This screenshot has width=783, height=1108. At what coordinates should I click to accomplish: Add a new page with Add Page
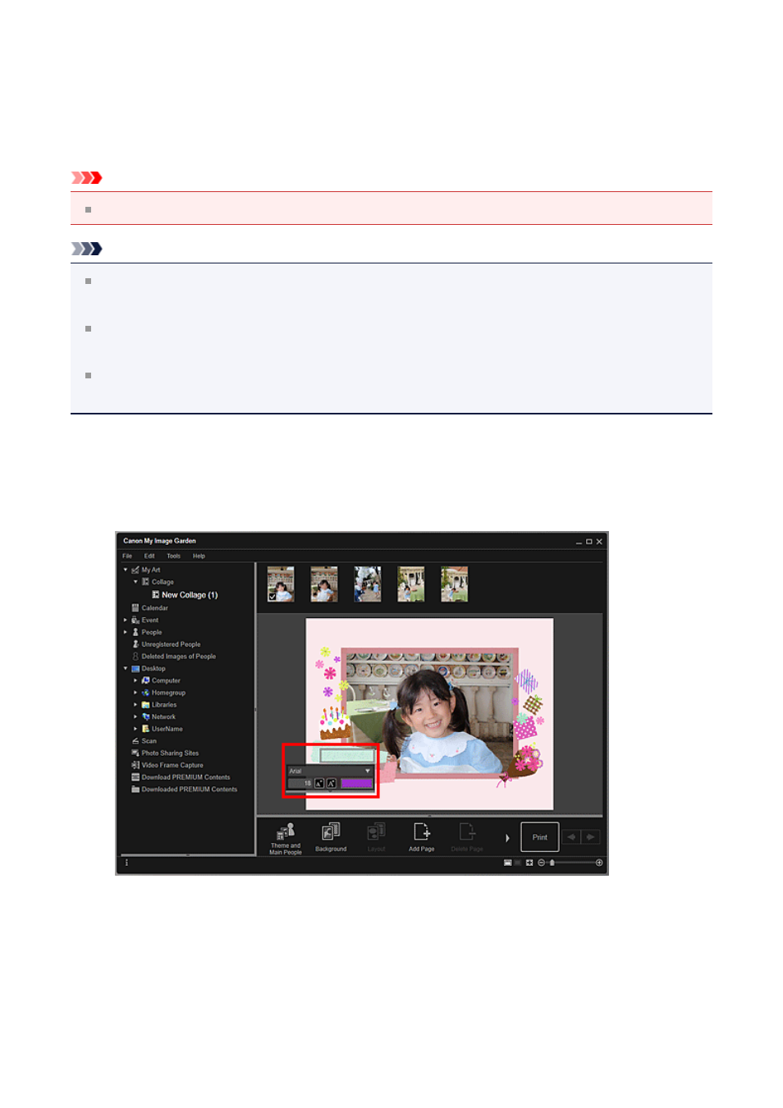(422, 838)
